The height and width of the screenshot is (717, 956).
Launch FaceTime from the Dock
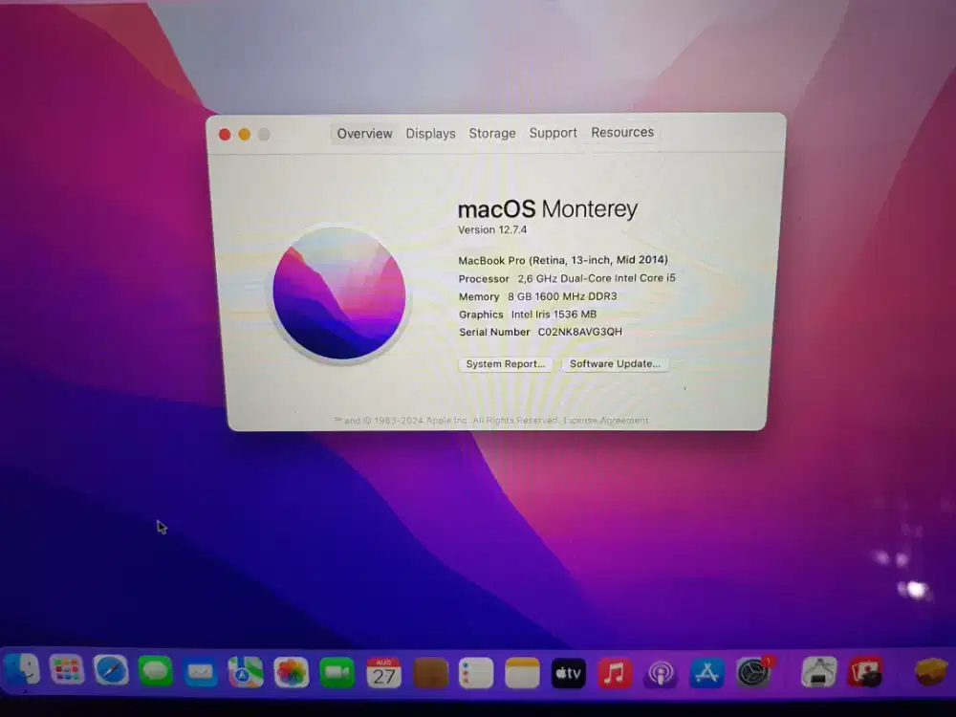pyautogui.click(x=337, y=673)
